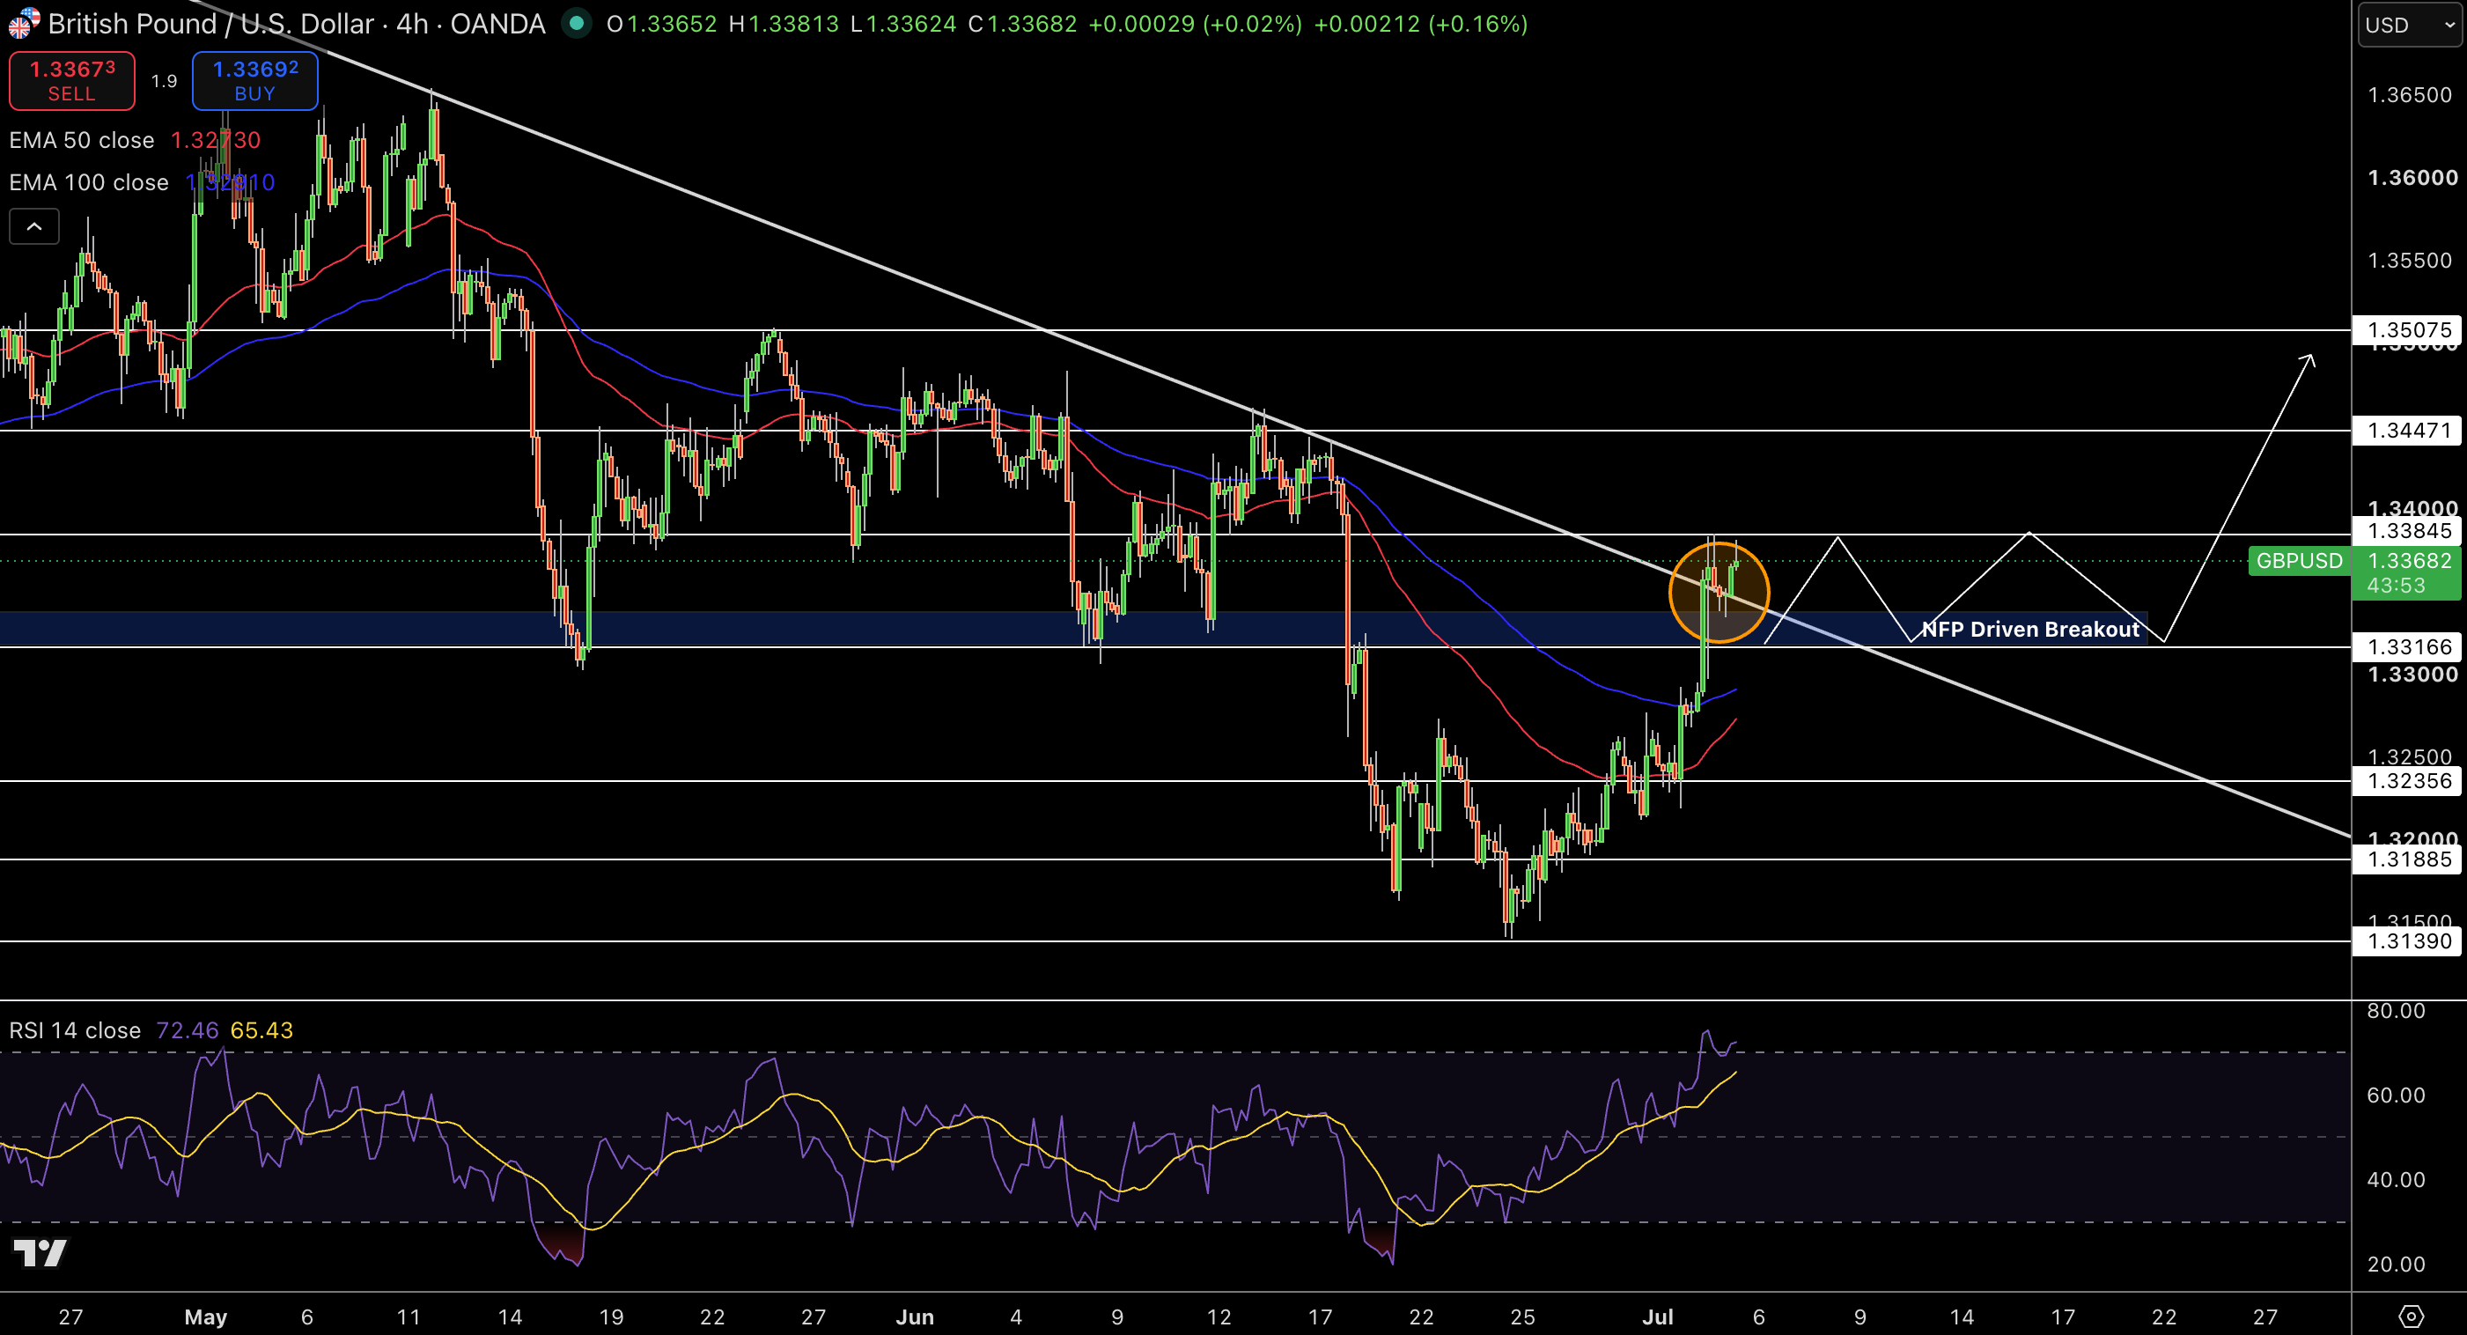Click the 1.33845 price level label
Screen dimensions: 2467x1335
point(2410,532)
